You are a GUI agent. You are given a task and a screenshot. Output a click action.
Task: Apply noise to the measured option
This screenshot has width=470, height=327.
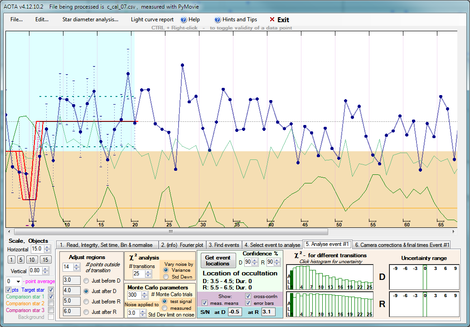[x=164, y=308]
